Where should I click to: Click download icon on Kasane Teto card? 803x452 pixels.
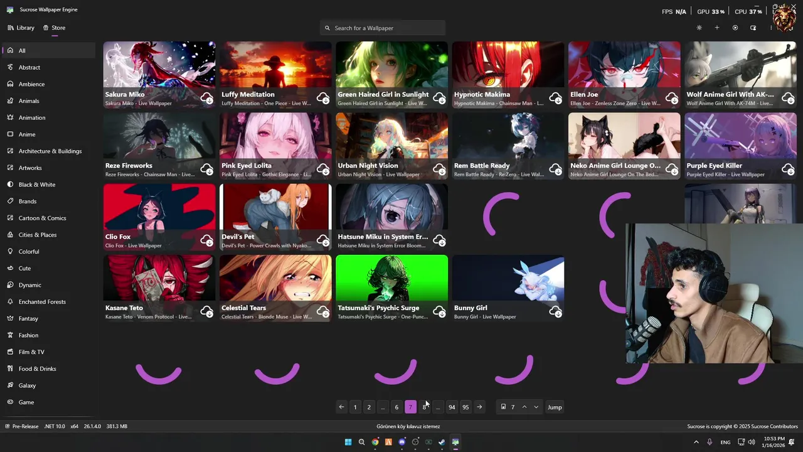[206, 311]
